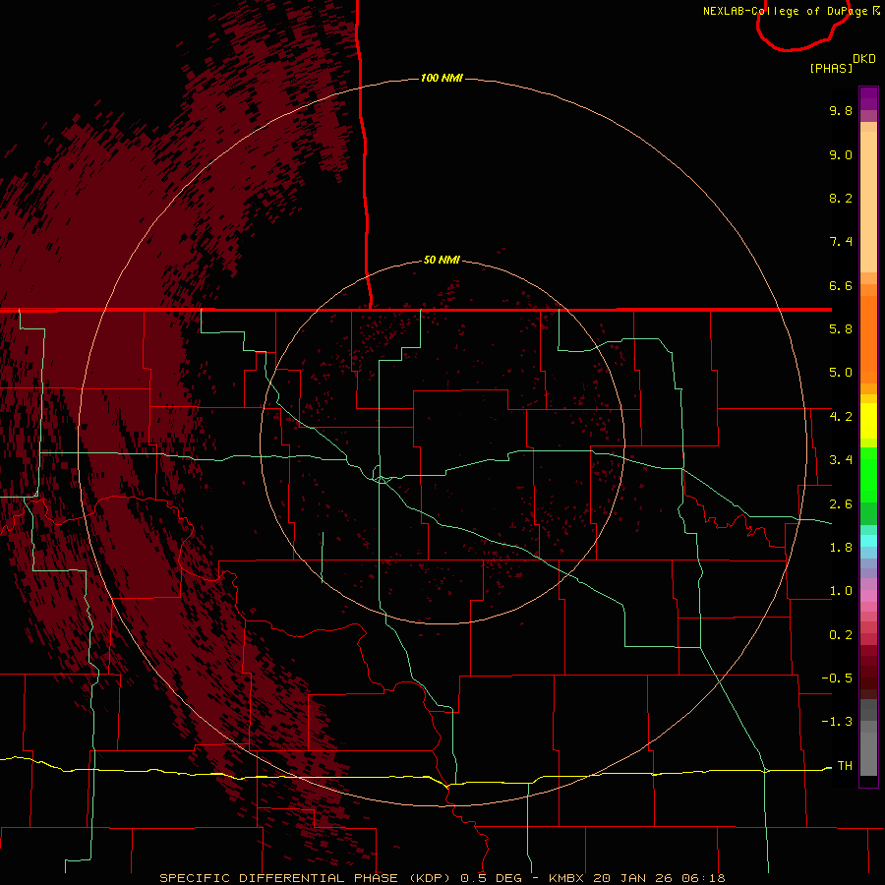Click the 3.4 scale value
Screen dimensions: 885x885
841,460
